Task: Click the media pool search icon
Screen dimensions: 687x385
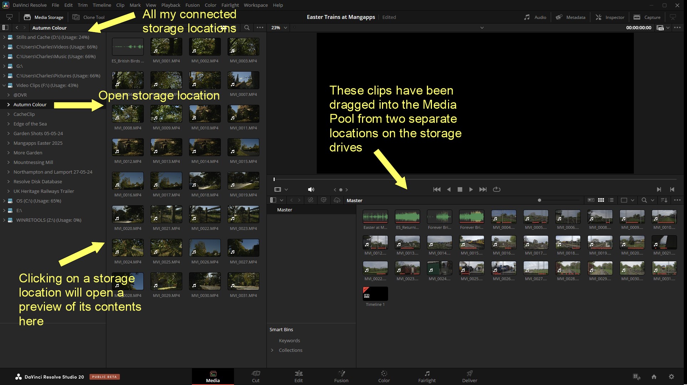Action: pyautogui.click(x=644, y=200)
